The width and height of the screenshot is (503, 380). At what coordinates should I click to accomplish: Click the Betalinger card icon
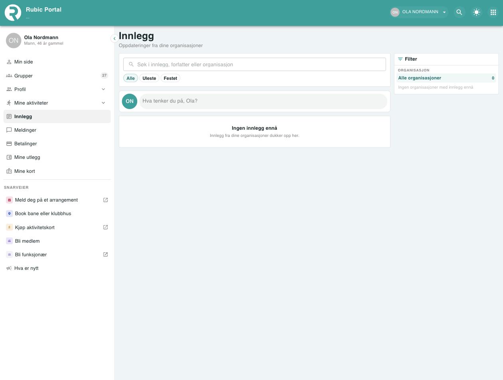tap(9, 144)
